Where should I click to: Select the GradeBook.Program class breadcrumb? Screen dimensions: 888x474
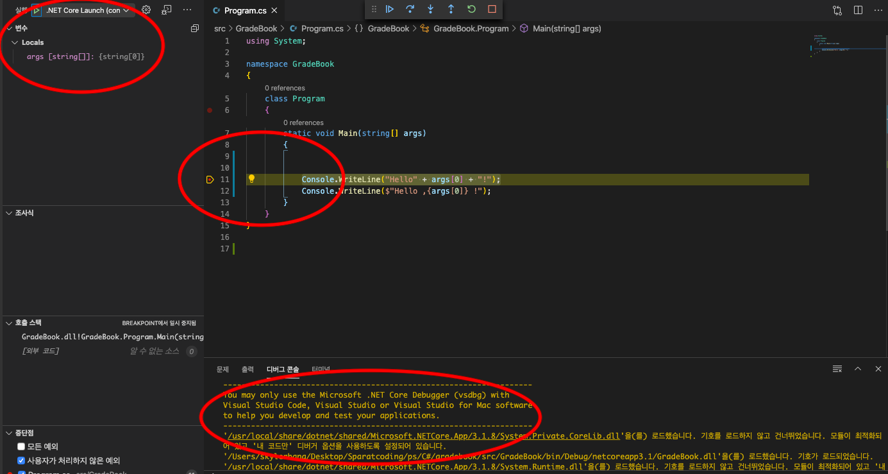(x=464, y=28)
